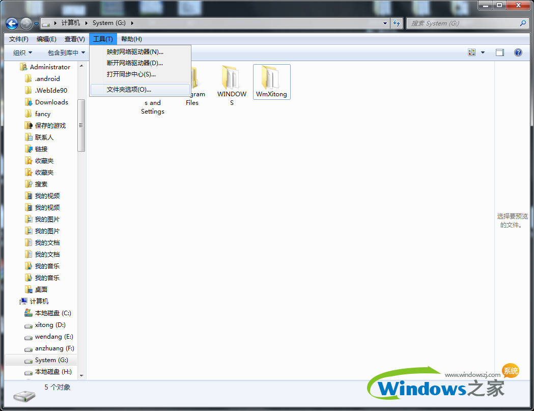Open the 查看(V) menu
Viewport: 534px width, 411px height.
click(75, 39)
